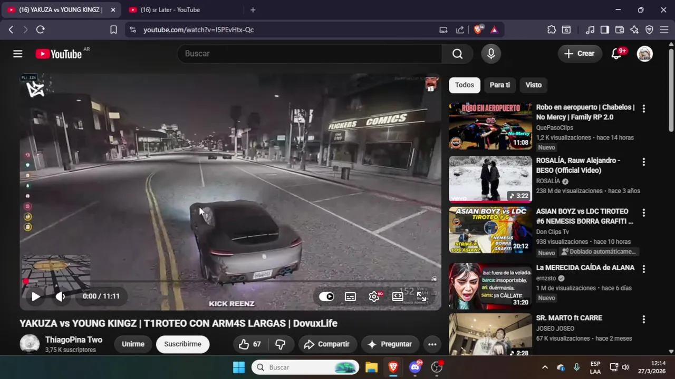675x379 pixels.
Task: Turn on subtitles in the player
Action: [x=350, y=296]
